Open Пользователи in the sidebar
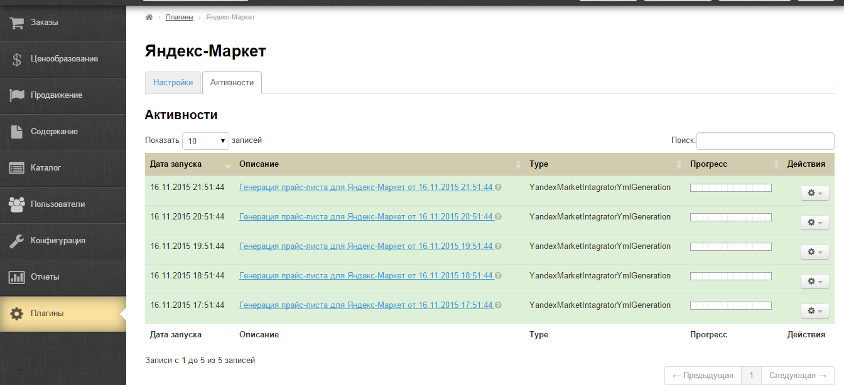 tap(63, 204)
